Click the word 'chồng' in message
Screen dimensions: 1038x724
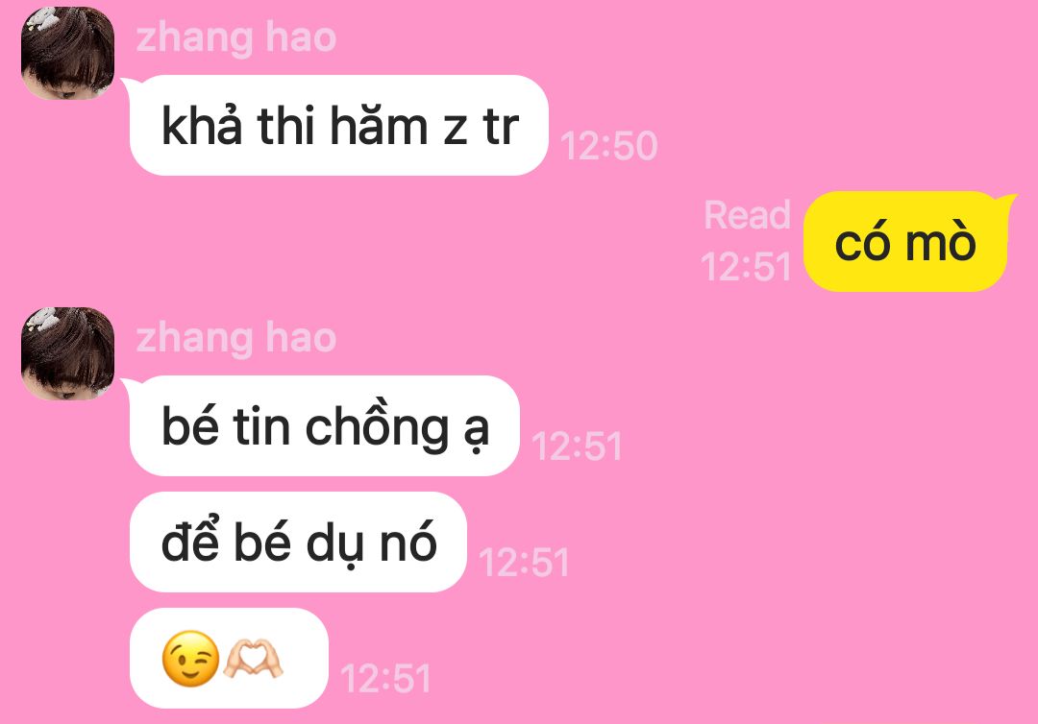(x=378, y=427)
